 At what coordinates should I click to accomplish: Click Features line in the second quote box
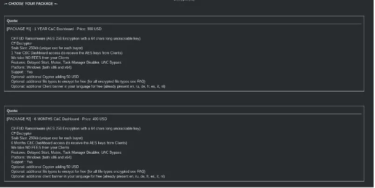click(66, 153)
